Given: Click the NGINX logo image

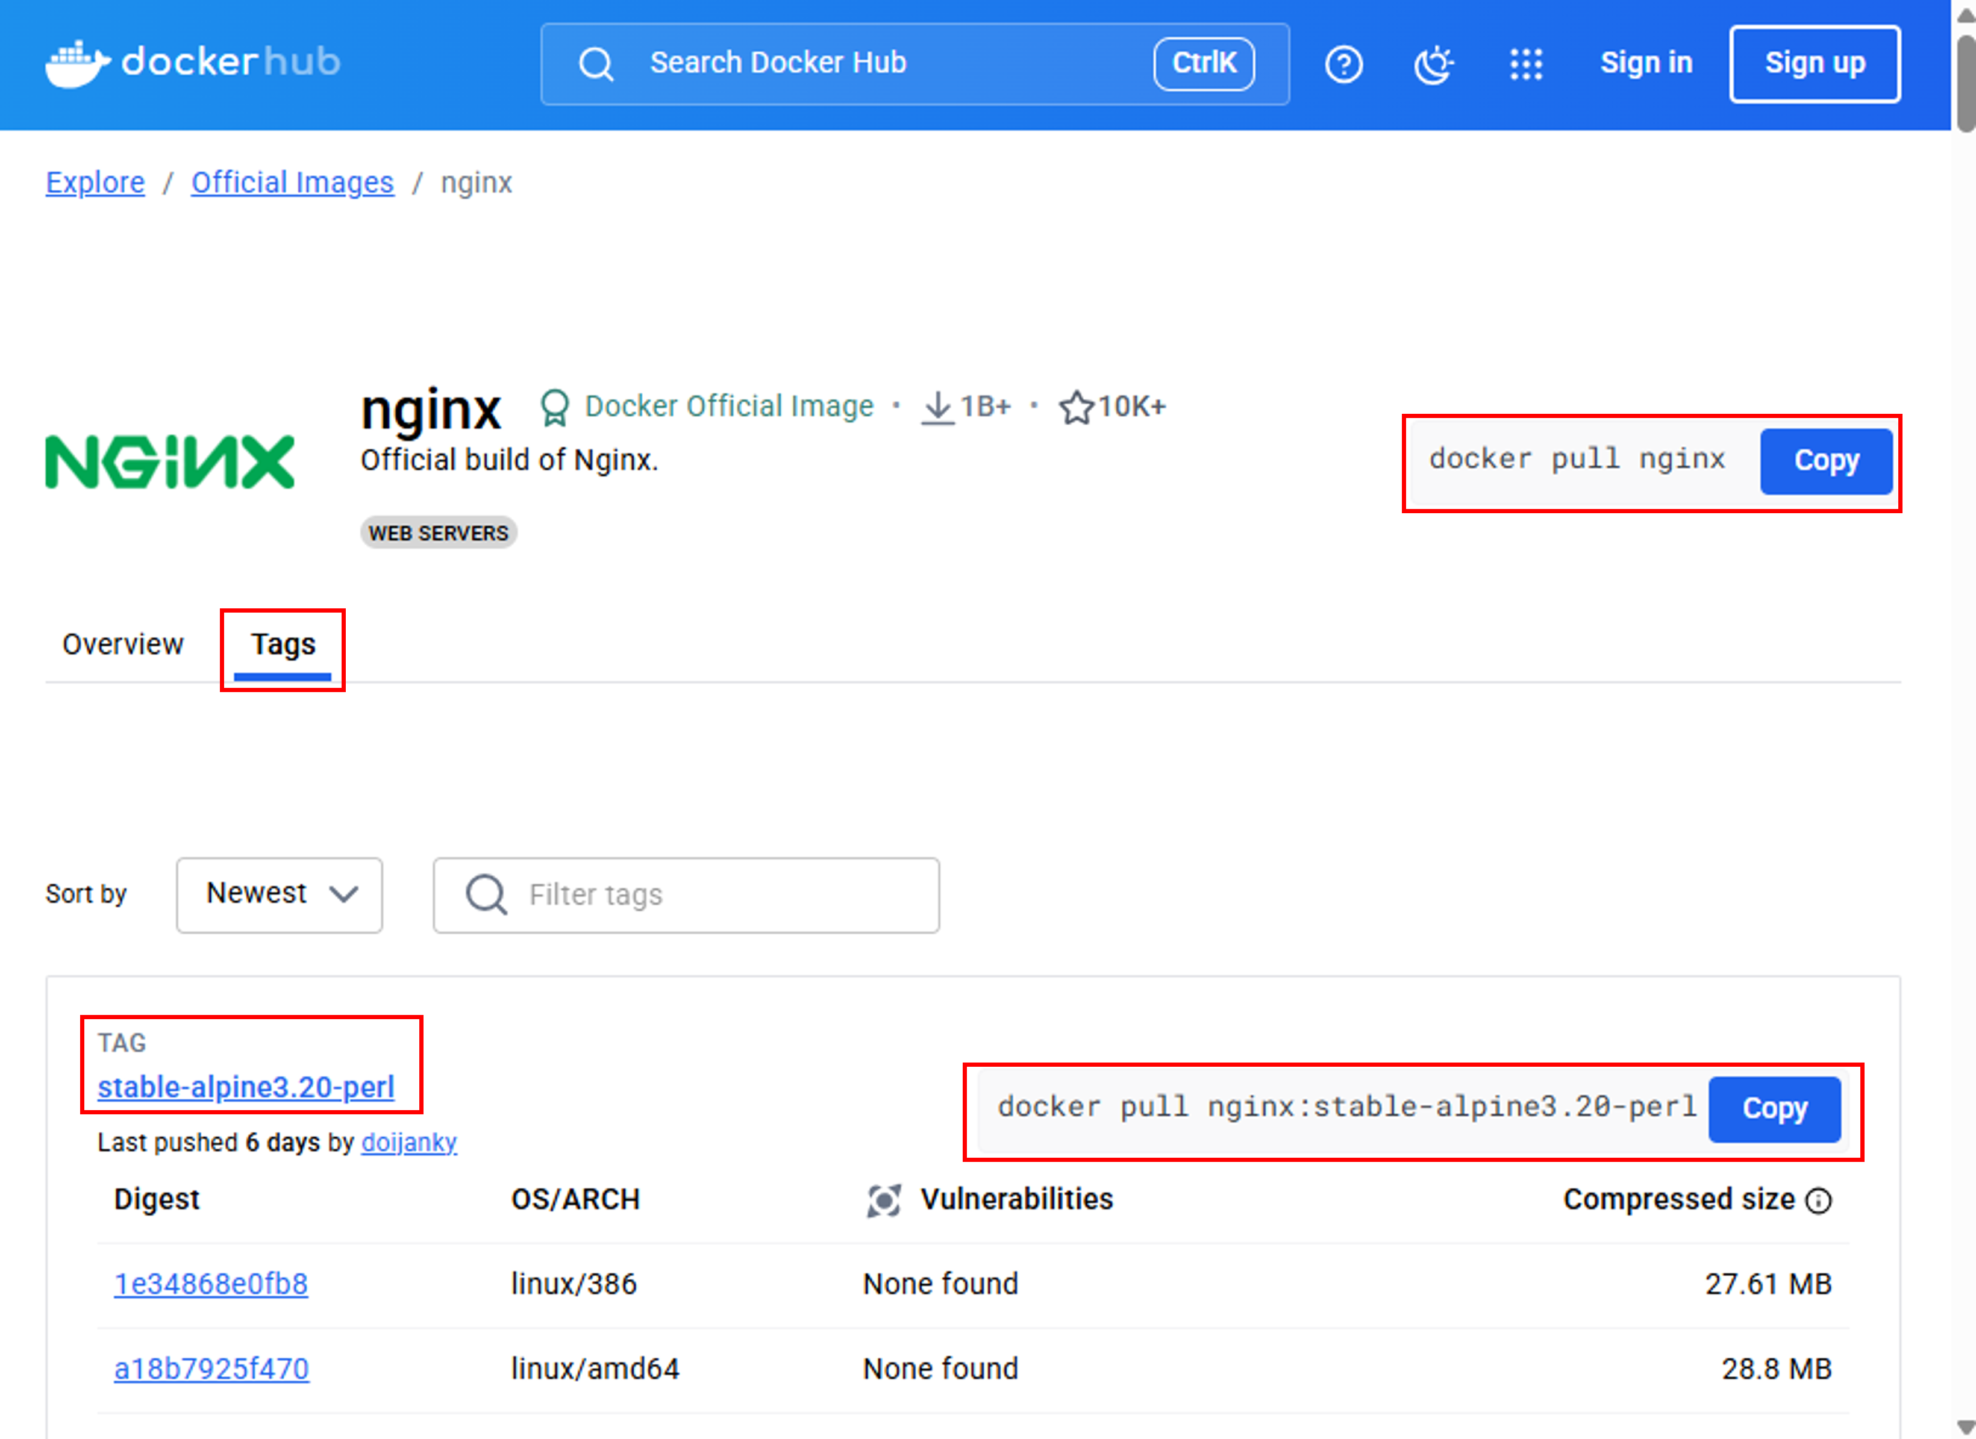Looking at the screenshot, I should coord(170,461).
